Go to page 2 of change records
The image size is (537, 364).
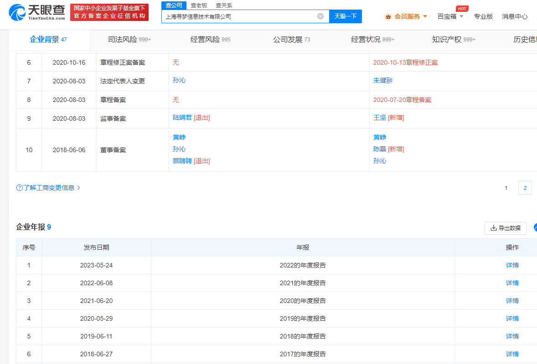pyautogui.click(x=525, y=188)
